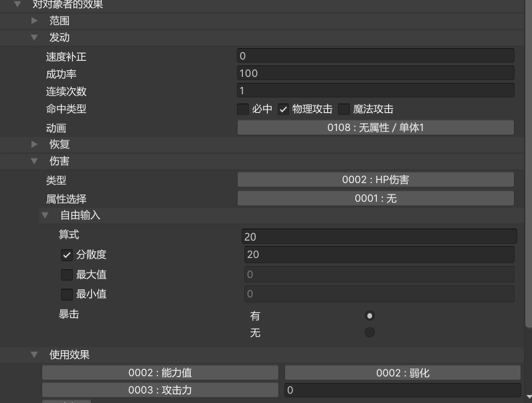Collapse the 发动 section triangle
532x403 pixels.
click(35, 38)
